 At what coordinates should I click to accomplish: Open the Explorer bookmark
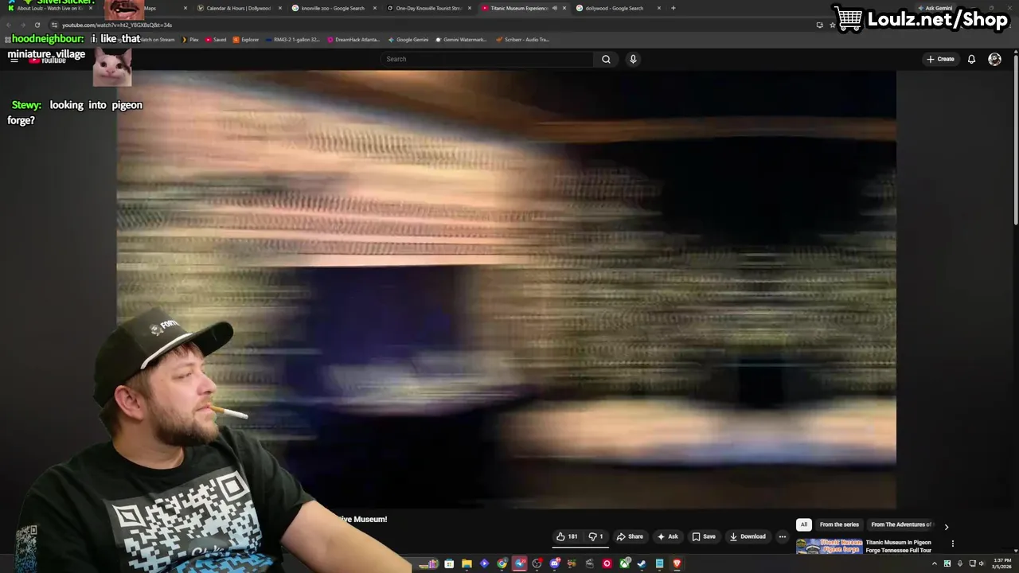pos(246,39)
